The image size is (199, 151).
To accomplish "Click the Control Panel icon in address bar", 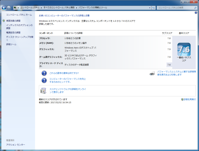I will click(x=15, y=8).
